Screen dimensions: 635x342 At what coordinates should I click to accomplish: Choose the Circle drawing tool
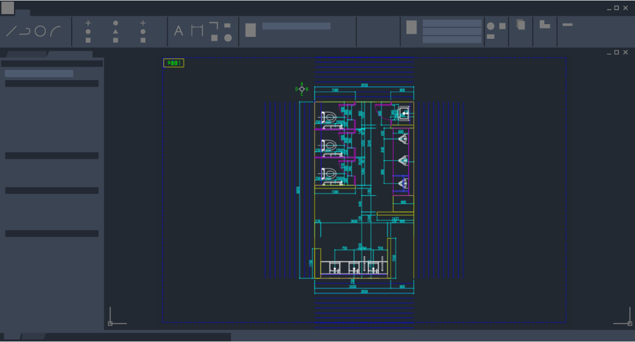point(40,31)
